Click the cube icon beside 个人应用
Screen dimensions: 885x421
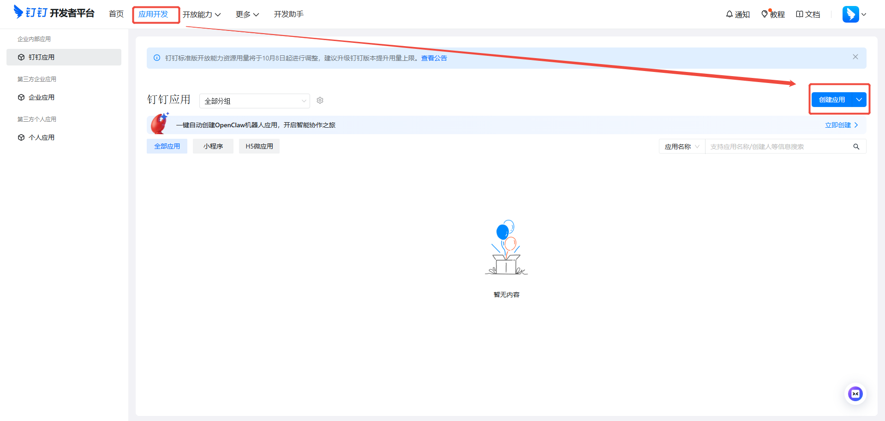point(21,137)
